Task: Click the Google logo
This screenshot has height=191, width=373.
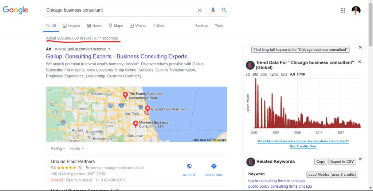Action: [x=15, y=10]
